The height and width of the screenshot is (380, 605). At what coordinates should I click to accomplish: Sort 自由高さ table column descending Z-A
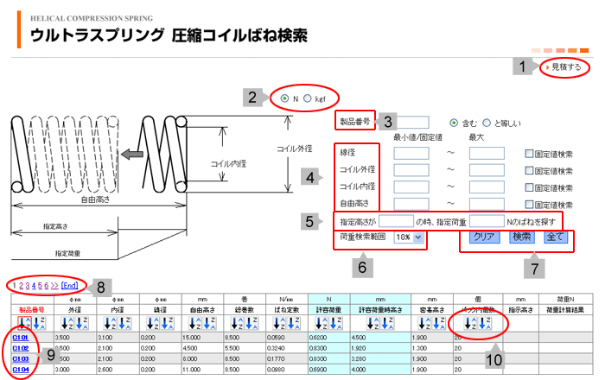(210, 323)
